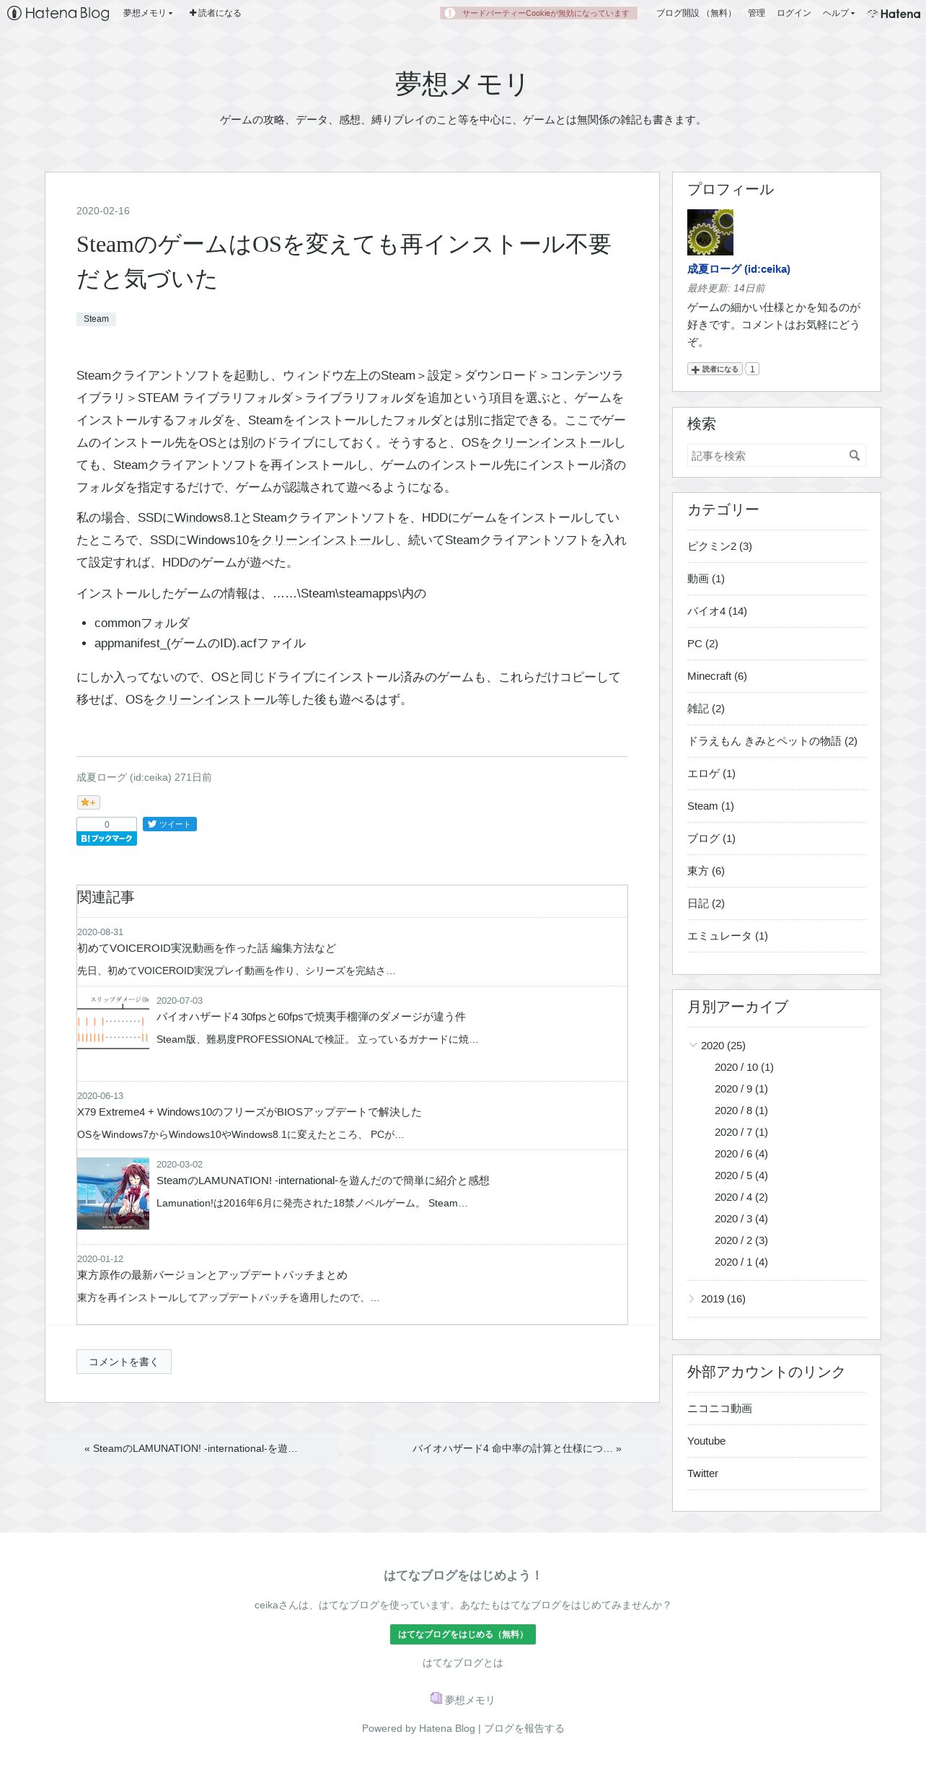Open related article X79 Extreme4 + Windows10
Image resolution: width=926 pixels, height=1765 pixels.
(x=250, y=1112)
